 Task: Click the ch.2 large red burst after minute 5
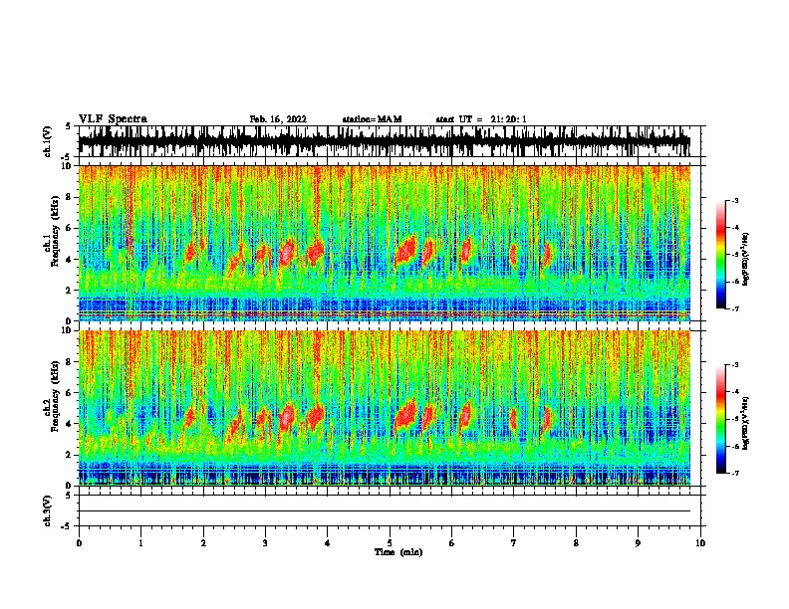coord(405,415)
